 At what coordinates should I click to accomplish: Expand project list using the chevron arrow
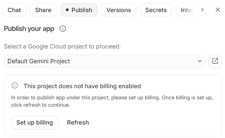pyautogui.click(x=199, y=61)
